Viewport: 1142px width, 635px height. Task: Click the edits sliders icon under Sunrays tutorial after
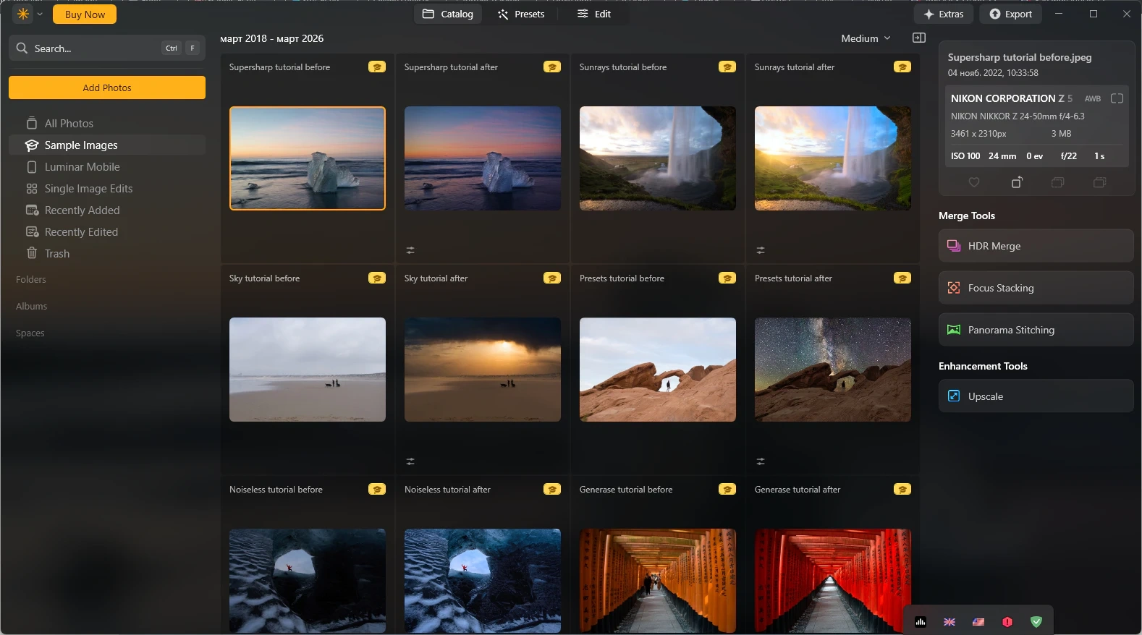click(x=761, y=250)
